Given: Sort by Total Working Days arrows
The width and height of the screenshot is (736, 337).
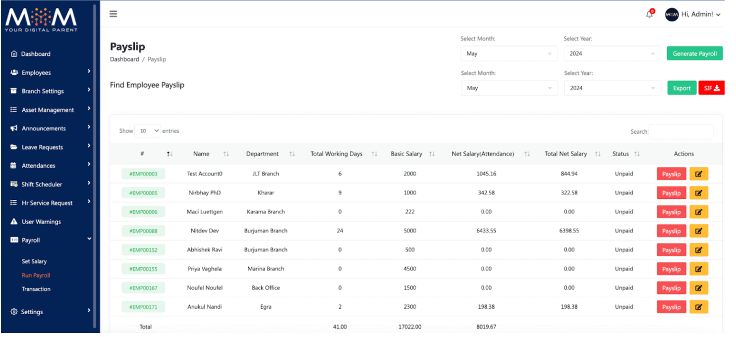Looking at the screenshot, I should tap(374, 154).
